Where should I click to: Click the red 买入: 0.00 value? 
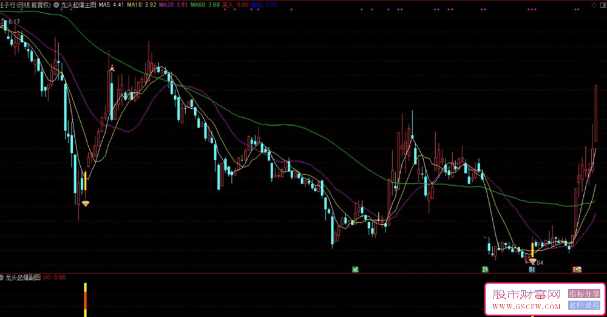[x=236, y=5]
